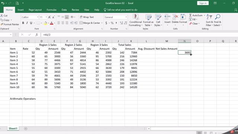The height and width of the screenshot is (134, 238).
Task: Open the font size dropdown
Action: point(46,17)
